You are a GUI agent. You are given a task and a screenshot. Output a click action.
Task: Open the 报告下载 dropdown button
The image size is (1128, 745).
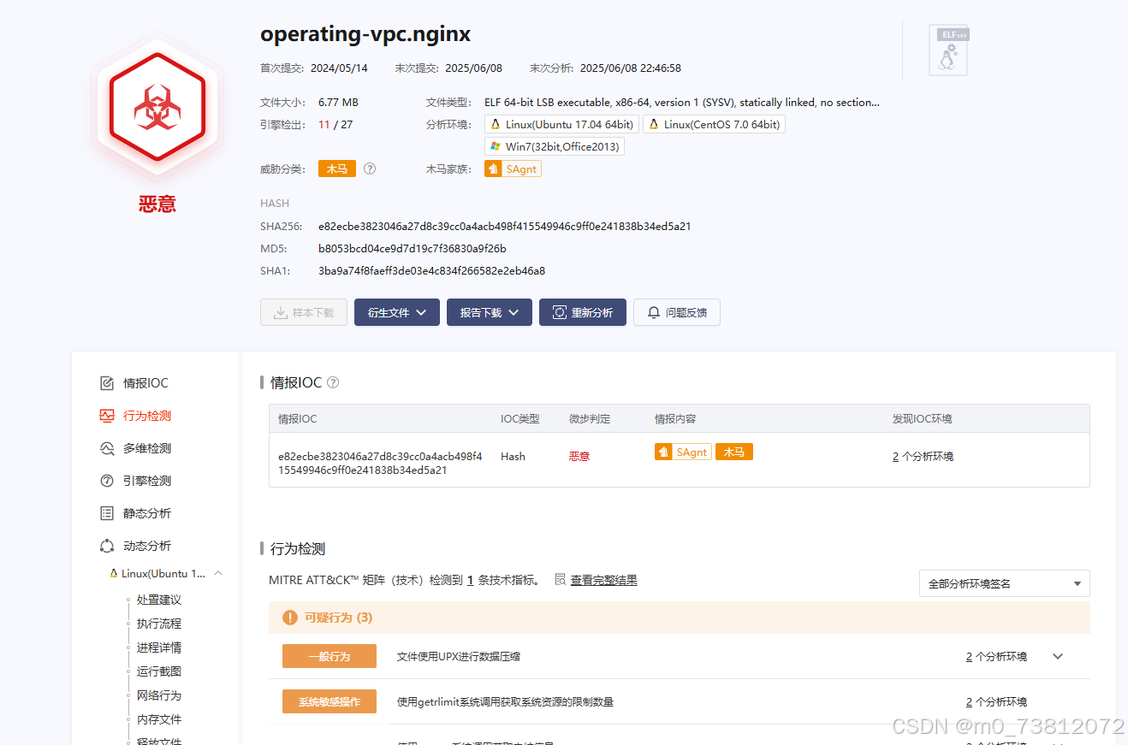coord(490,312)
